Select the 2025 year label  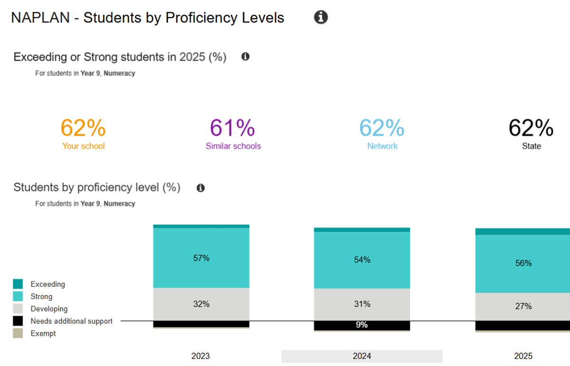[523, 356]
